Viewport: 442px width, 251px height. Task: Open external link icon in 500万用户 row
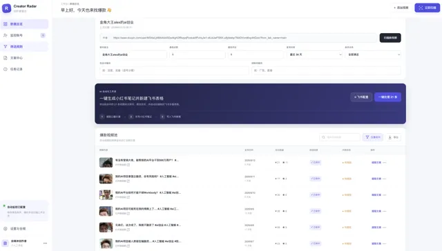pyautogui.click(x=128, y=165)
